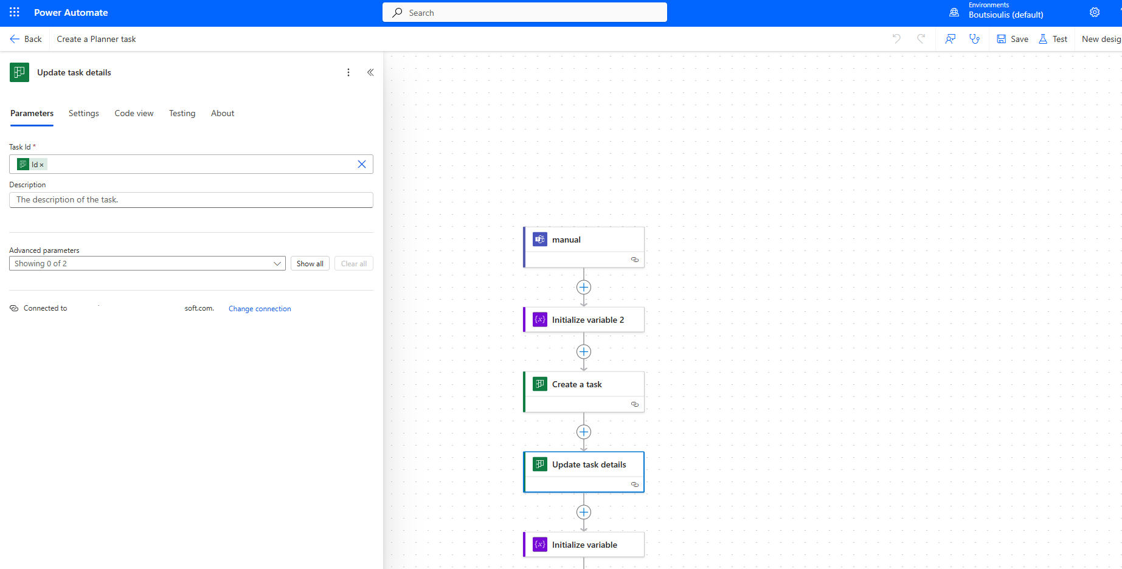Screen dimensions: 1122x569
Task: Select the Initialize variable 2 card
Action: (584, 320)
